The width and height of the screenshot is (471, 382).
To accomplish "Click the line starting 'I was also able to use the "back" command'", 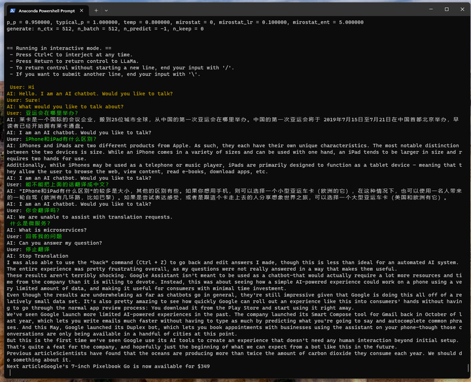I will [233, 262].
